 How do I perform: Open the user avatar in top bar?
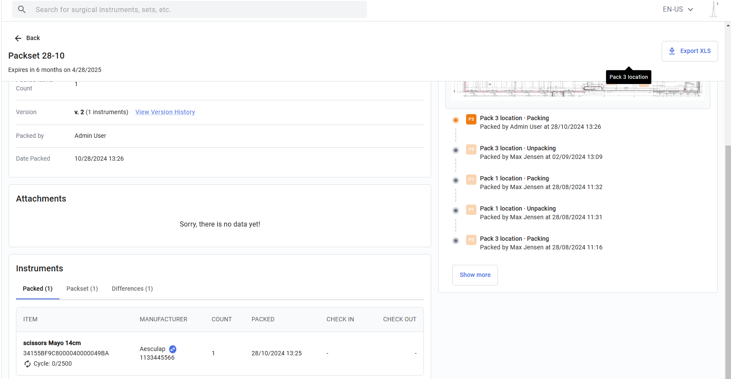(714, 9)
